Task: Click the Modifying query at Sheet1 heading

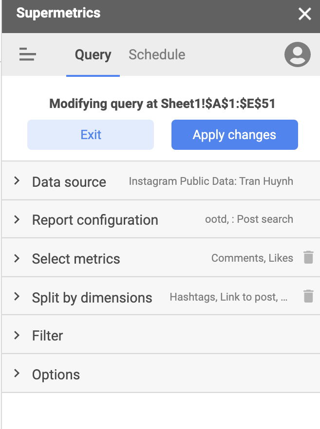Action: (162, 104)
